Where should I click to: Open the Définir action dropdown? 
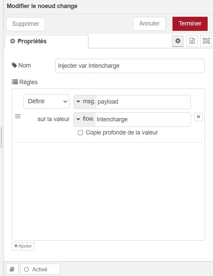tap(46, 102)
